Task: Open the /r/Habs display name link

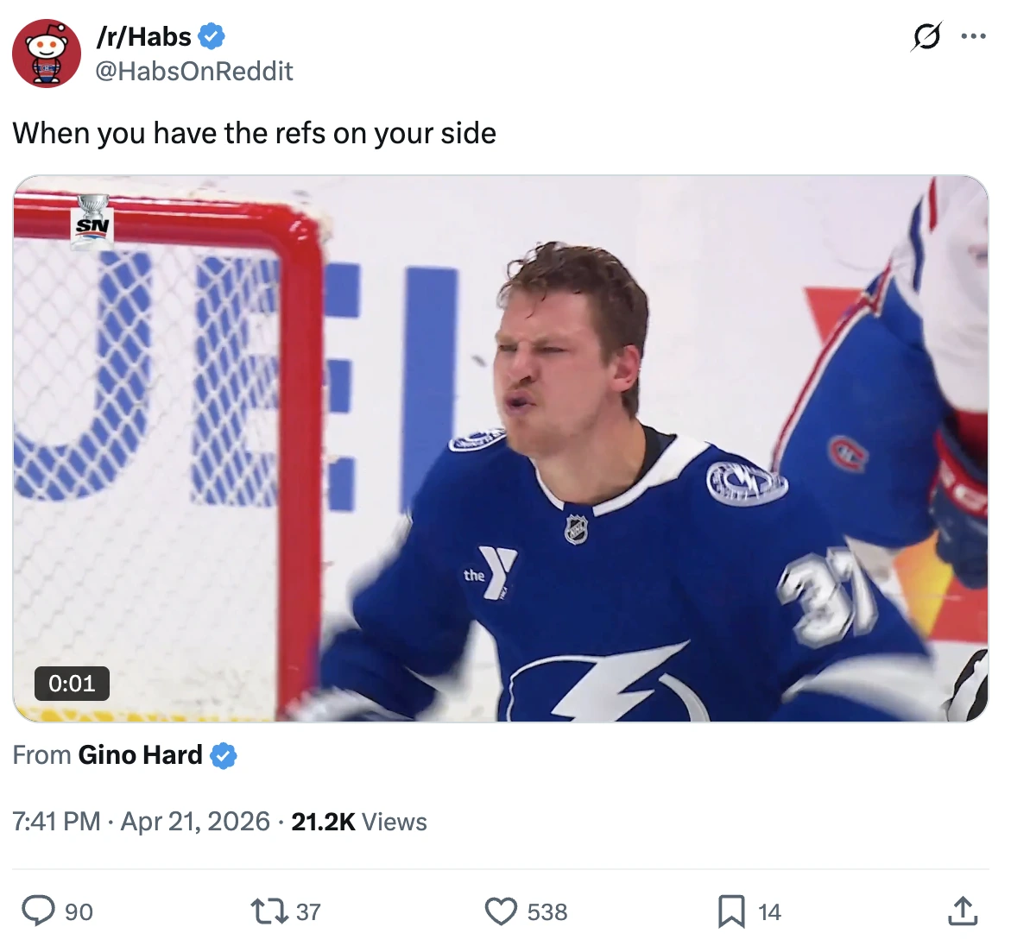Action: pos(144,36)
